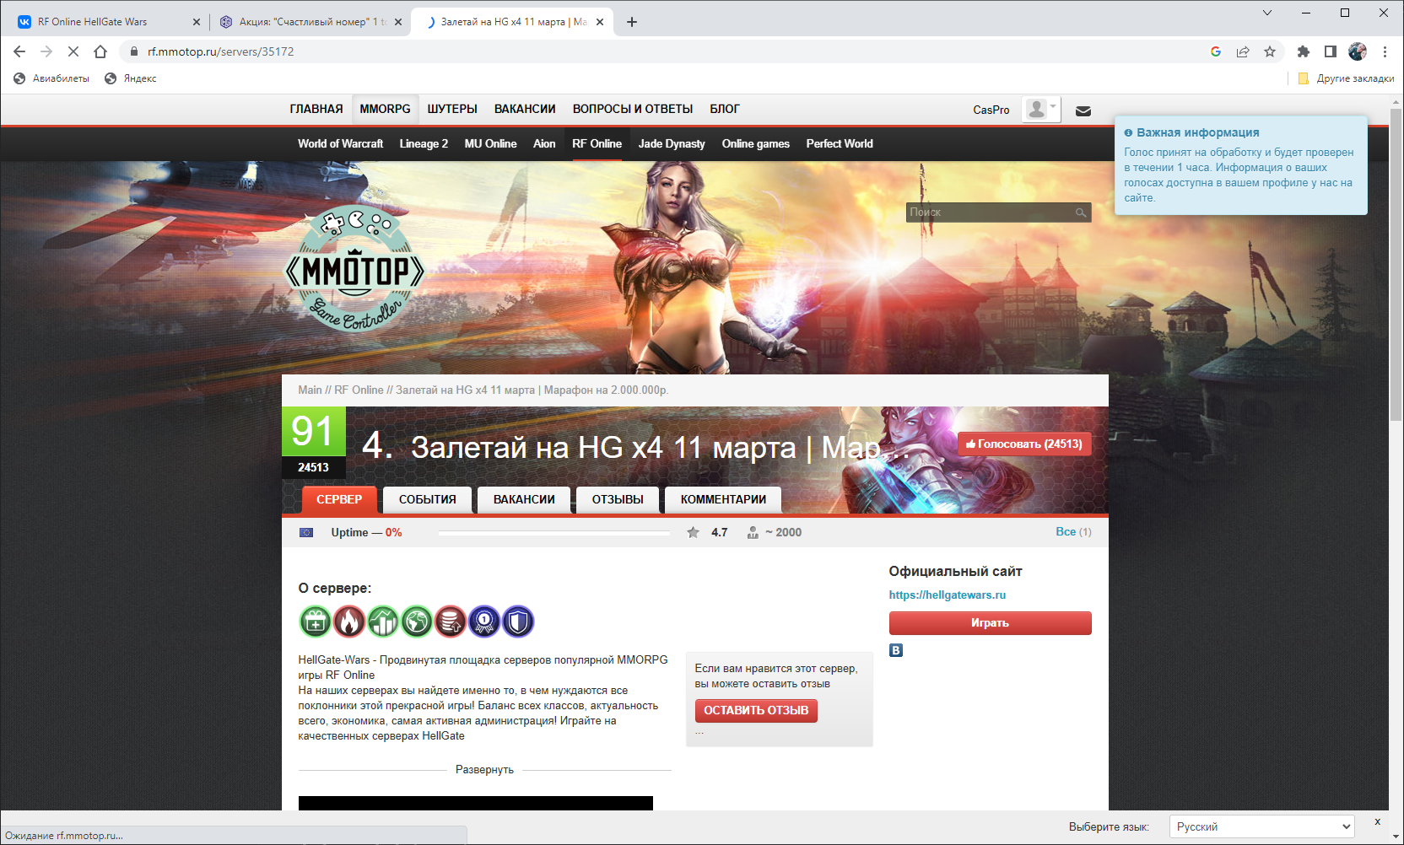Open БЛОГ in top menu

click(725, 109)
